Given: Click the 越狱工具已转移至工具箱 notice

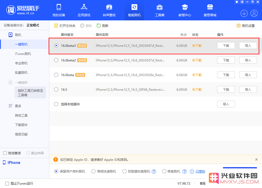Looking at the screenshot, I should [x=30, y=93].
